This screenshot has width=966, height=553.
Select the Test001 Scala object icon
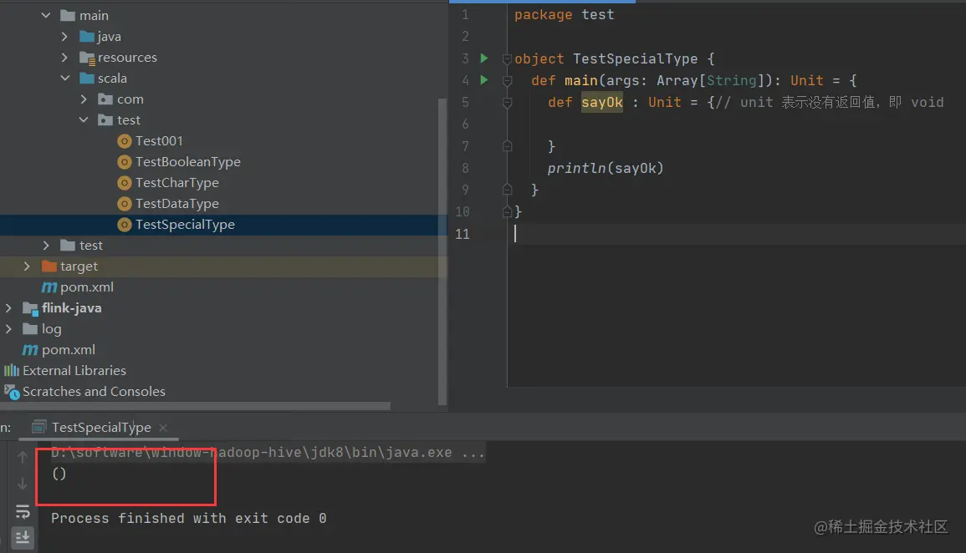click(125, 141)
